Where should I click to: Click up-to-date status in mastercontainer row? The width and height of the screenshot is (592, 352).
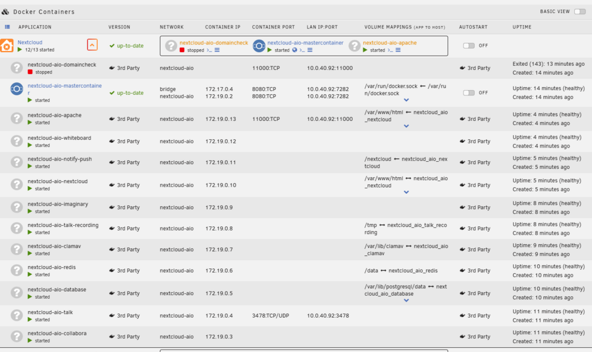127,92
